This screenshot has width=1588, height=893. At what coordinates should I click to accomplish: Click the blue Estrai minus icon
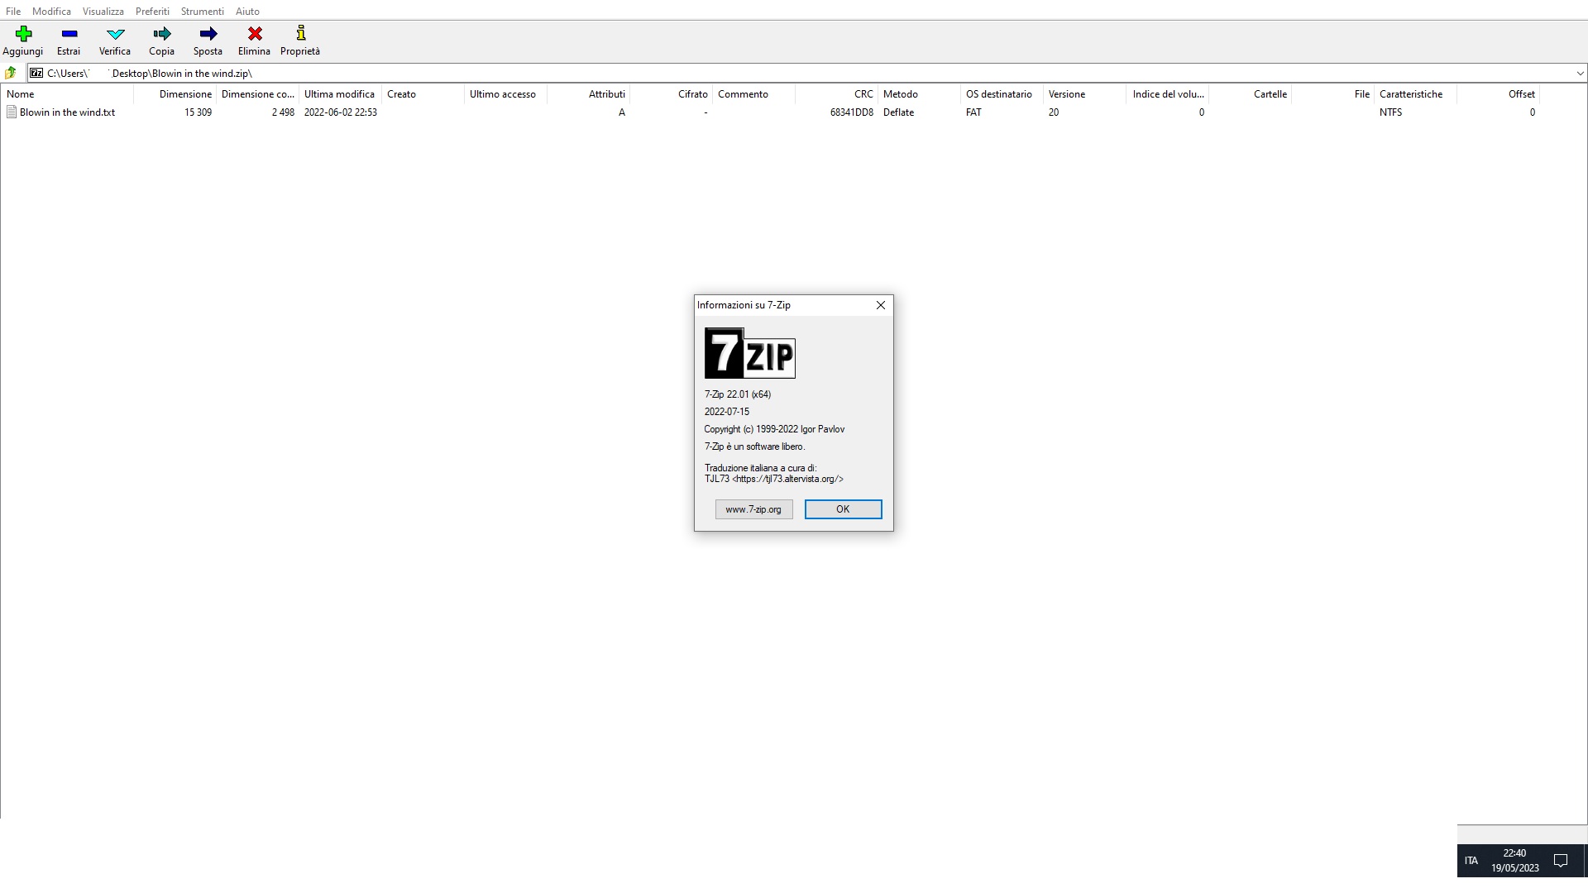click(x=69, y=34)
